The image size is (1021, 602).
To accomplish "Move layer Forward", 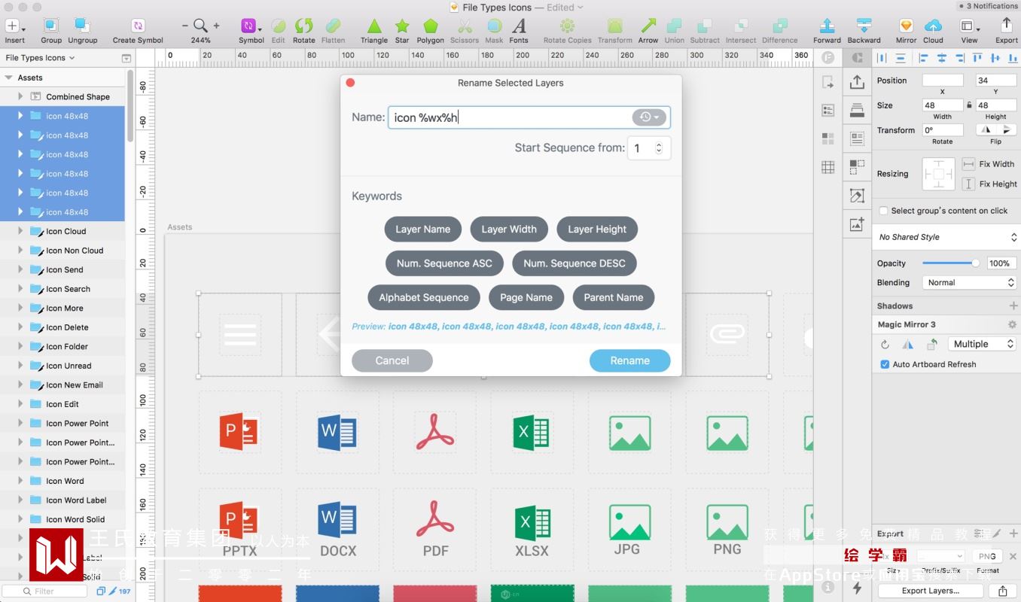I will coord(827,30).
